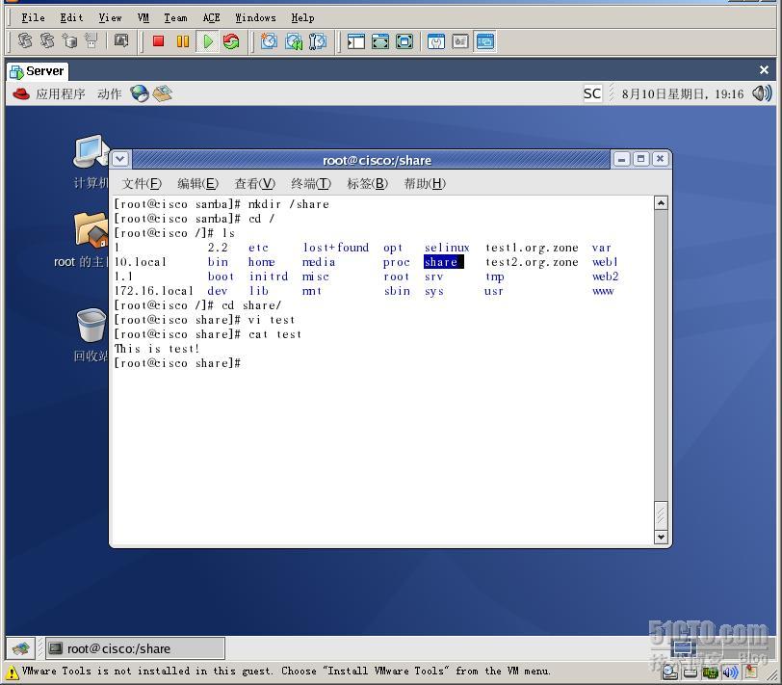Click the SC input method indicator

(592, 93)
